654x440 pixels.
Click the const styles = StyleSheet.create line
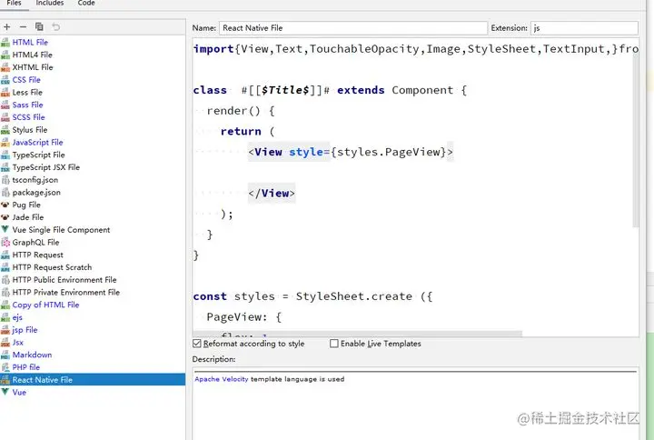pyautogui.click(x=312, y=296)
